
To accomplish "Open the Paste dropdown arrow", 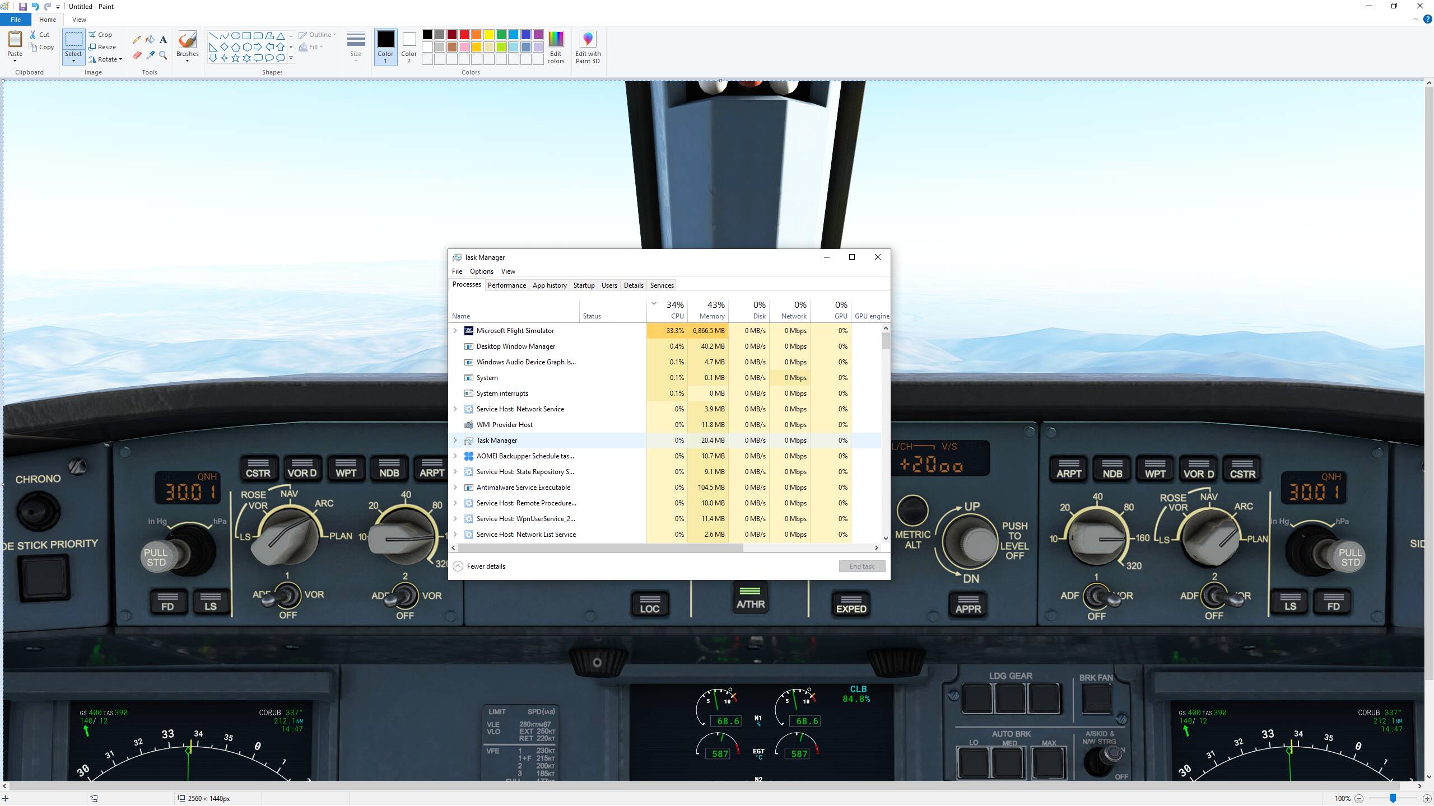I will click(x=15, y=60).
